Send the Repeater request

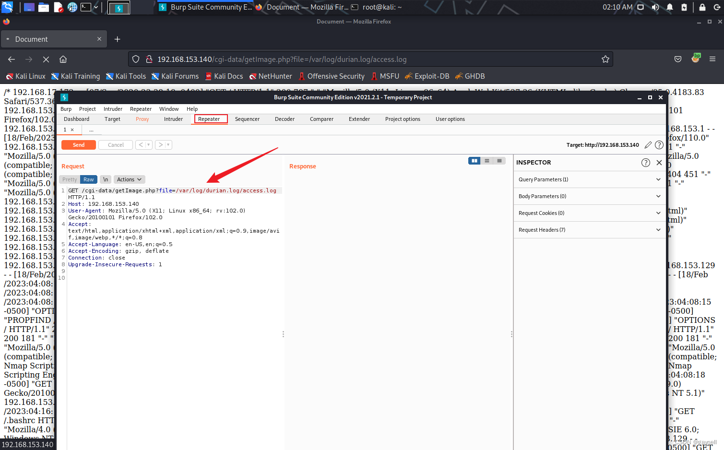[x=79, y=145]
